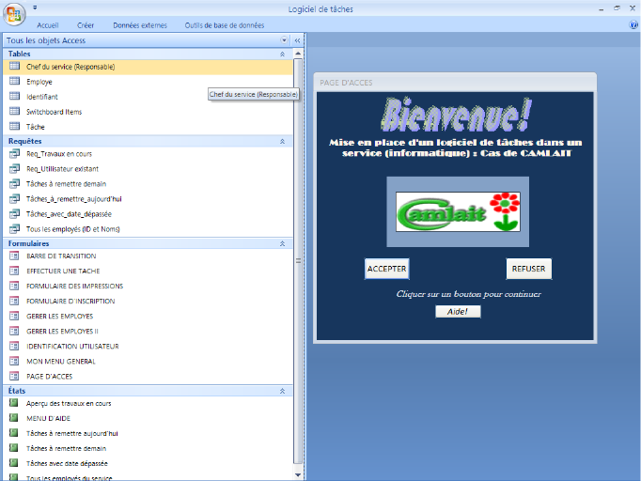Image resolution: width=641 pixels, height=481 pixels.
Task: Select Chef du service (Responsable) table text
Action: pos(70,67)
